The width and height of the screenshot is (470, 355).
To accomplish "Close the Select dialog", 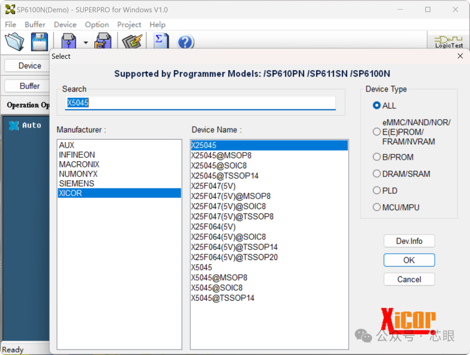I will 460,56.
